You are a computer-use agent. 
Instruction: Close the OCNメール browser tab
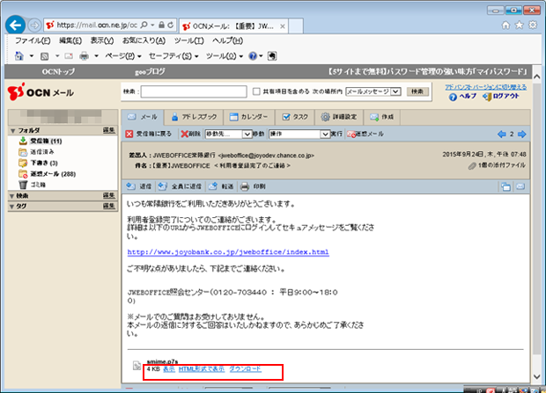point(283,26)
